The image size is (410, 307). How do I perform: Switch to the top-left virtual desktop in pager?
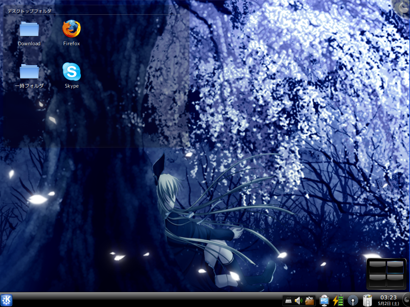coord(378,267)
